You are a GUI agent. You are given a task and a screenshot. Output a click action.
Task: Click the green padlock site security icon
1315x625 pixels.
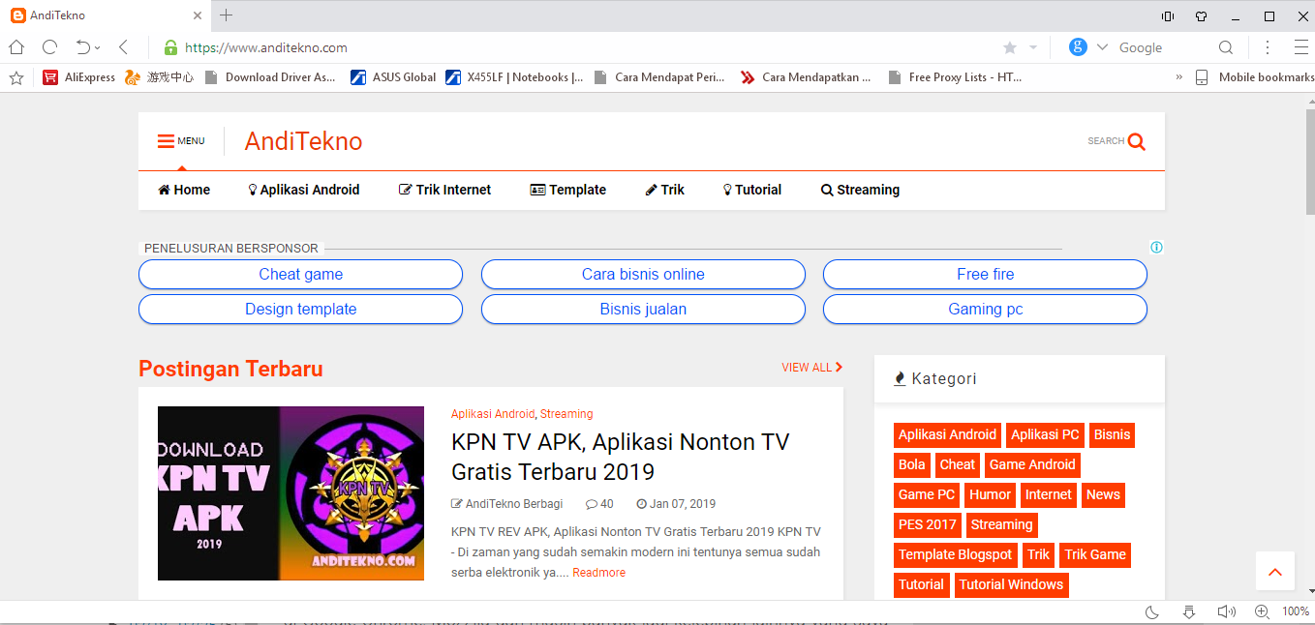click(171, 47)
